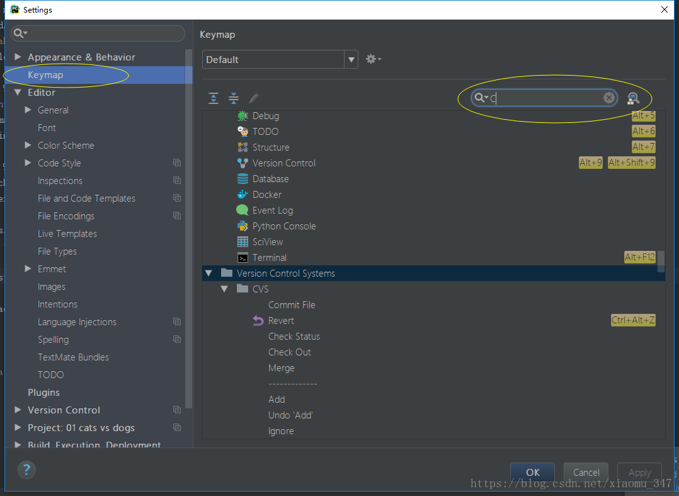The image size is (679, 496).
Task: Expand Project: 01 cats vs dogs
Action: (18, 427)
